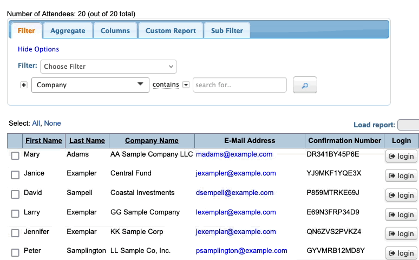Screen dimensions: 419x260
Task: Click confirmation number QN6ZVS2PVKZ4
Action: [334, 232]
